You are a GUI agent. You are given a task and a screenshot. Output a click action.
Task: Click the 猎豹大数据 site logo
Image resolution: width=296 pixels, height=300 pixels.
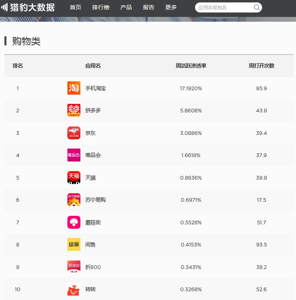click(x=28, y=7)
